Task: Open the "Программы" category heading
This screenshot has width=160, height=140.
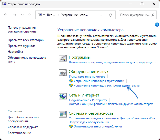Action: pos(79,57)
